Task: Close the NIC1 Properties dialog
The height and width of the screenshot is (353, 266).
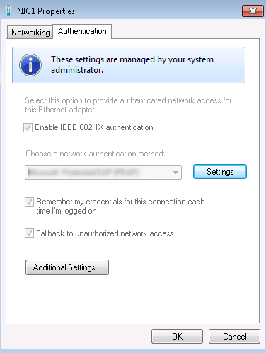Action: pyautogui.click(x=253, y=11)
